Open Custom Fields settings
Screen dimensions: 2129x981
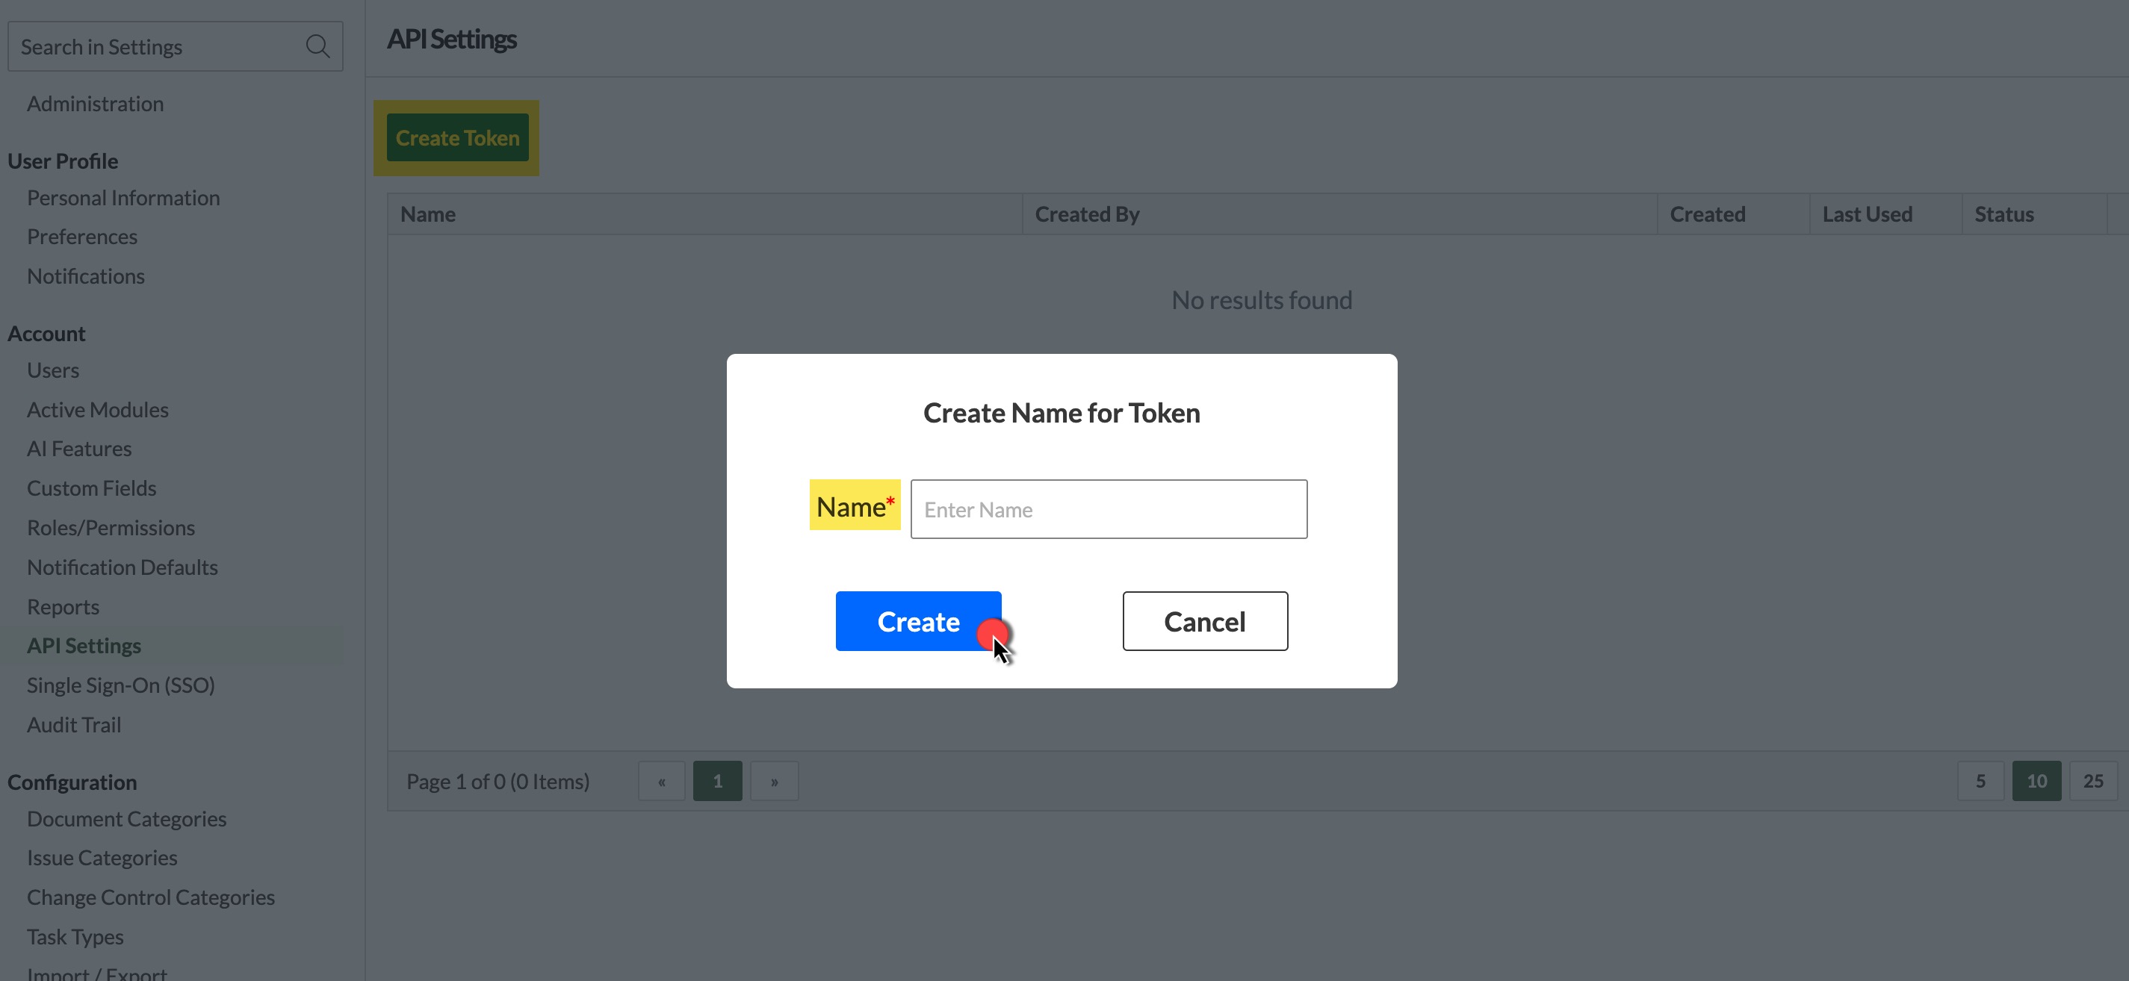[92, 489]
